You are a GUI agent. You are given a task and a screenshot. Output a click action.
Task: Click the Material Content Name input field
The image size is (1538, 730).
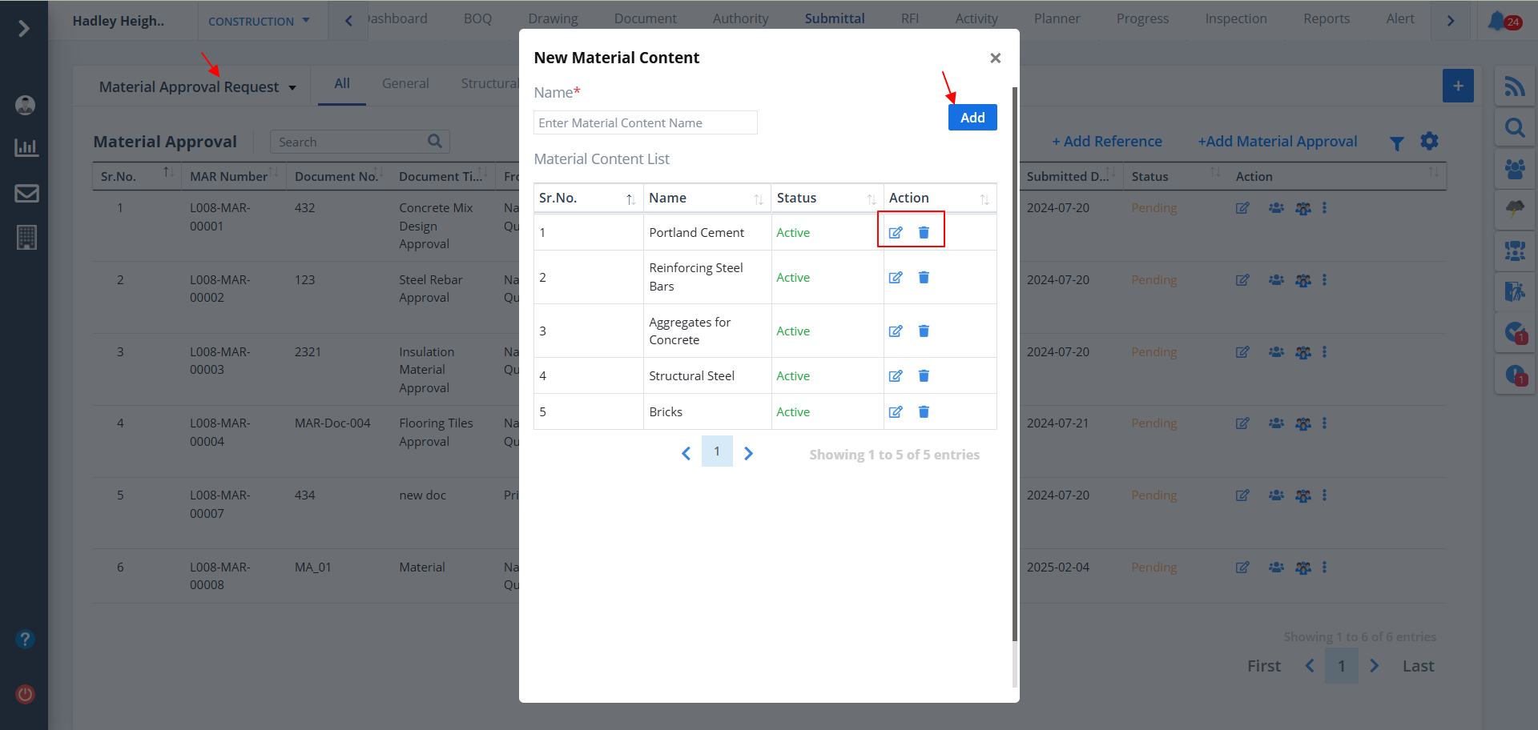645,123
